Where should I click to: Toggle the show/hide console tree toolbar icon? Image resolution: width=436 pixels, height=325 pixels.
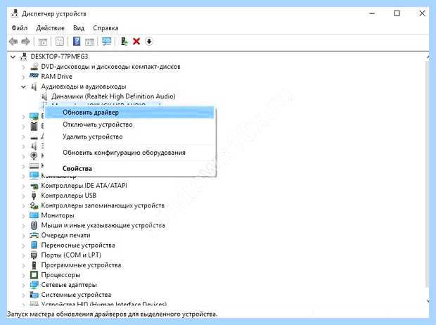tap(43, 42)
